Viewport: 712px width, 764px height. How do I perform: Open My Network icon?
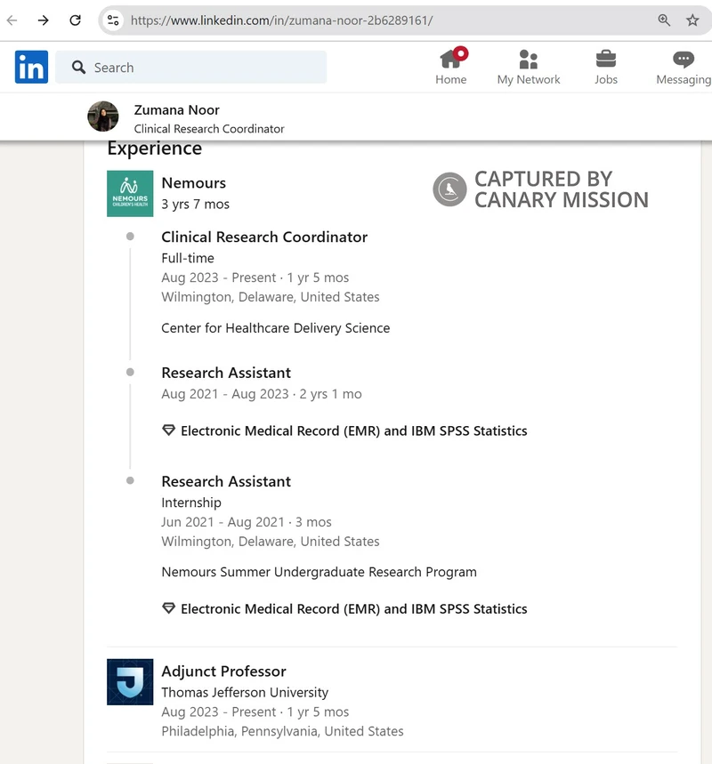coord(529,60)
